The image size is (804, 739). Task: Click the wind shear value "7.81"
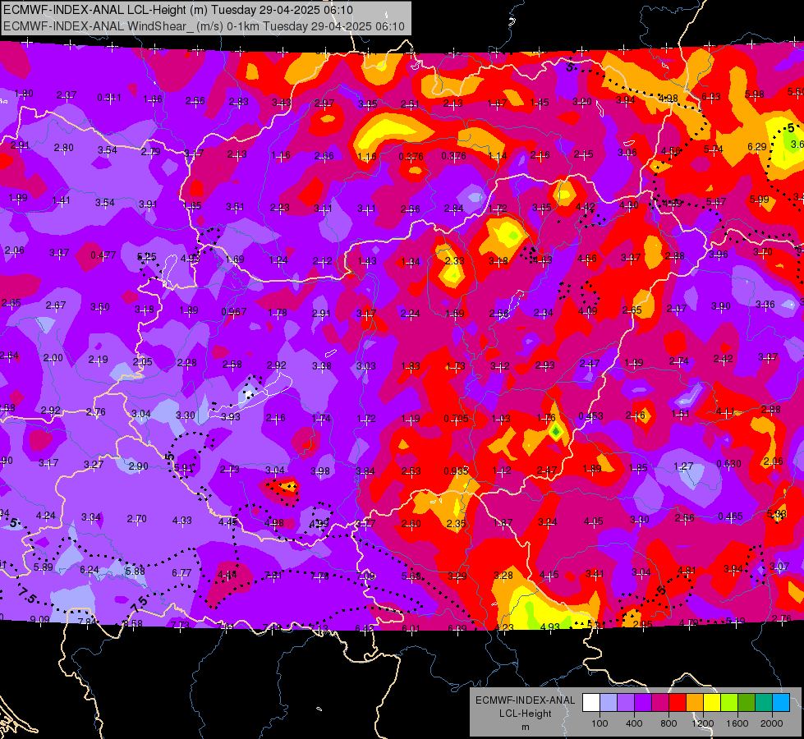click(273, 575)
